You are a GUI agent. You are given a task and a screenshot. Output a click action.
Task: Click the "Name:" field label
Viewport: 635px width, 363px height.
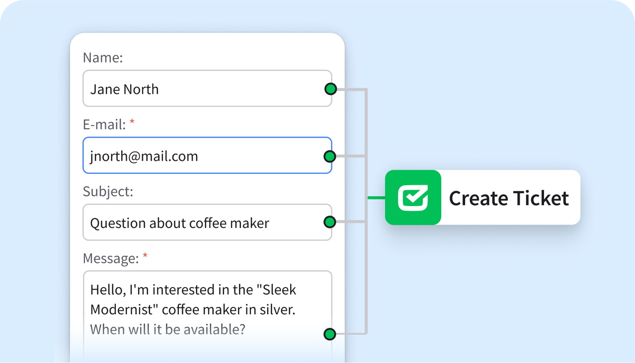[102, 58]
